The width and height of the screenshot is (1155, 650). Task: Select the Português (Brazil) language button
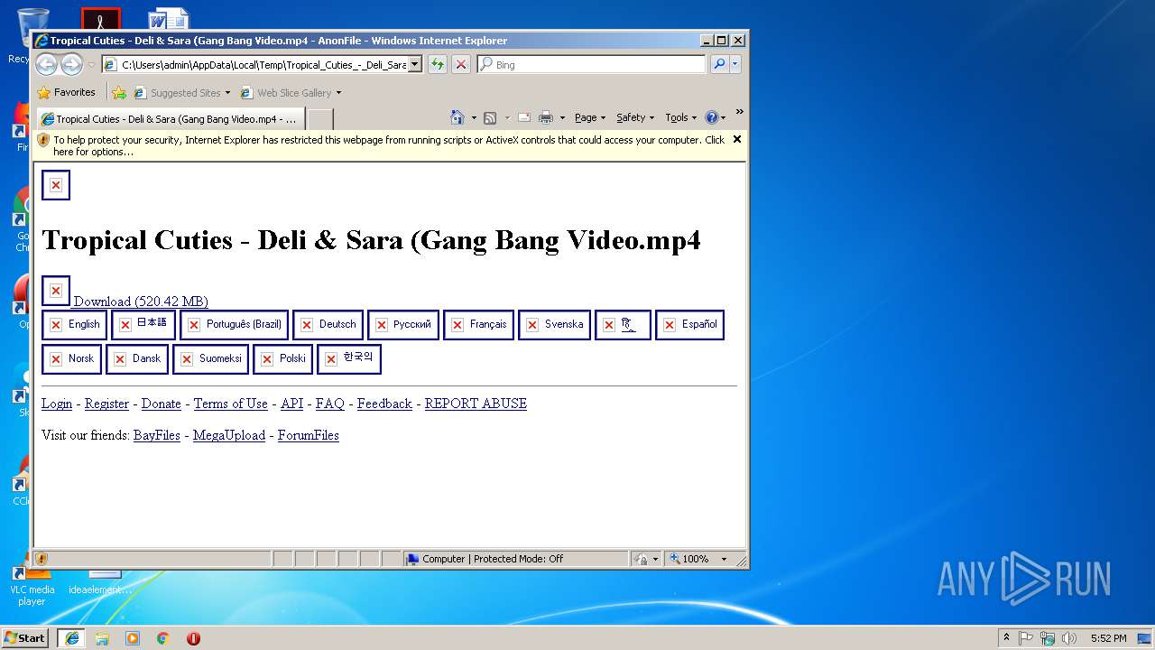(x=234, y=325)
